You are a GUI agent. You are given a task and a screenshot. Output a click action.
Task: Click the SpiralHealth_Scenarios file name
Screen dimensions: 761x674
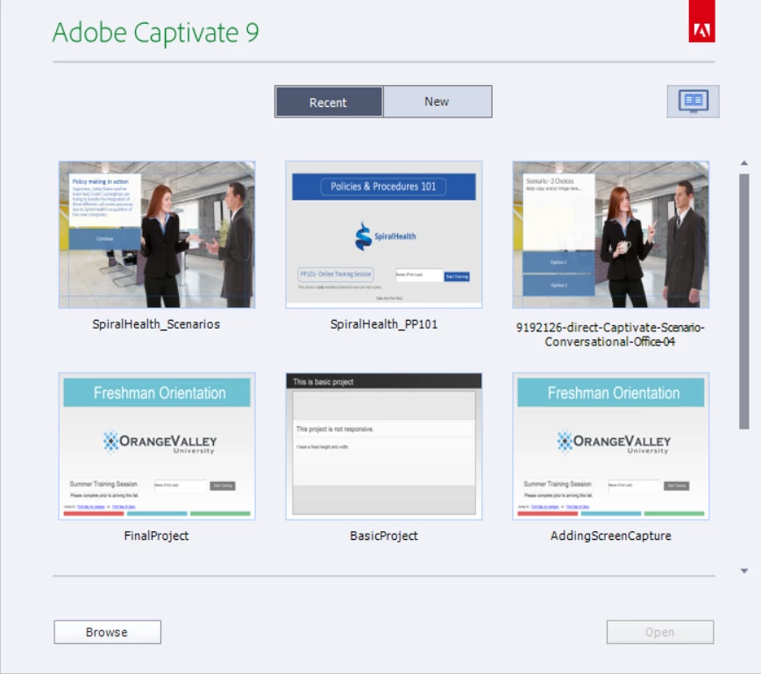[x=156, y=324]
